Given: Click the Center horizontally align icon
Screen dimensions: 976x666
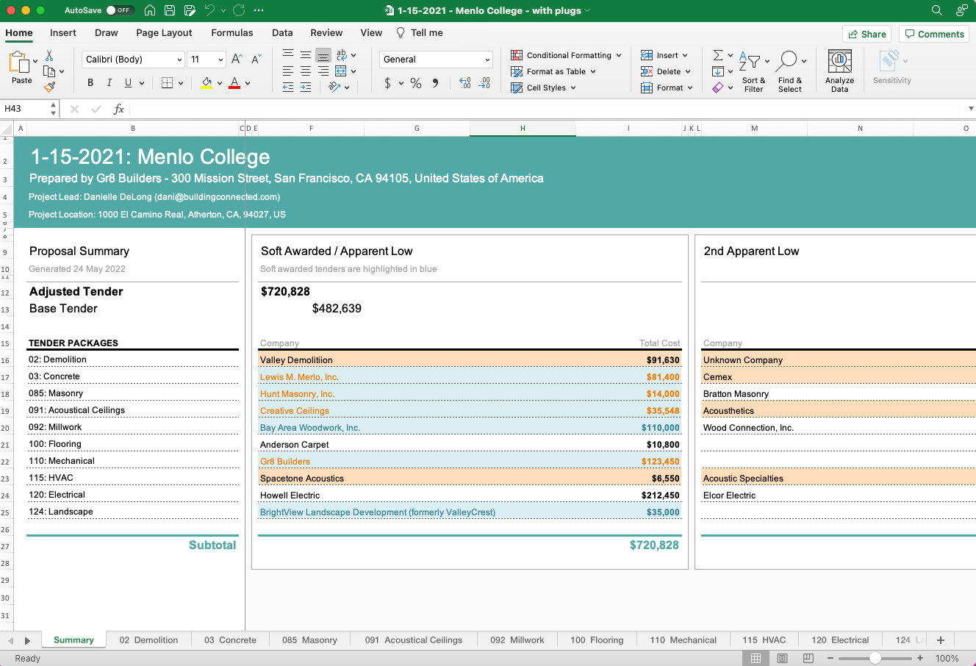Looking at the screenshot, I should tap(304, 71).
